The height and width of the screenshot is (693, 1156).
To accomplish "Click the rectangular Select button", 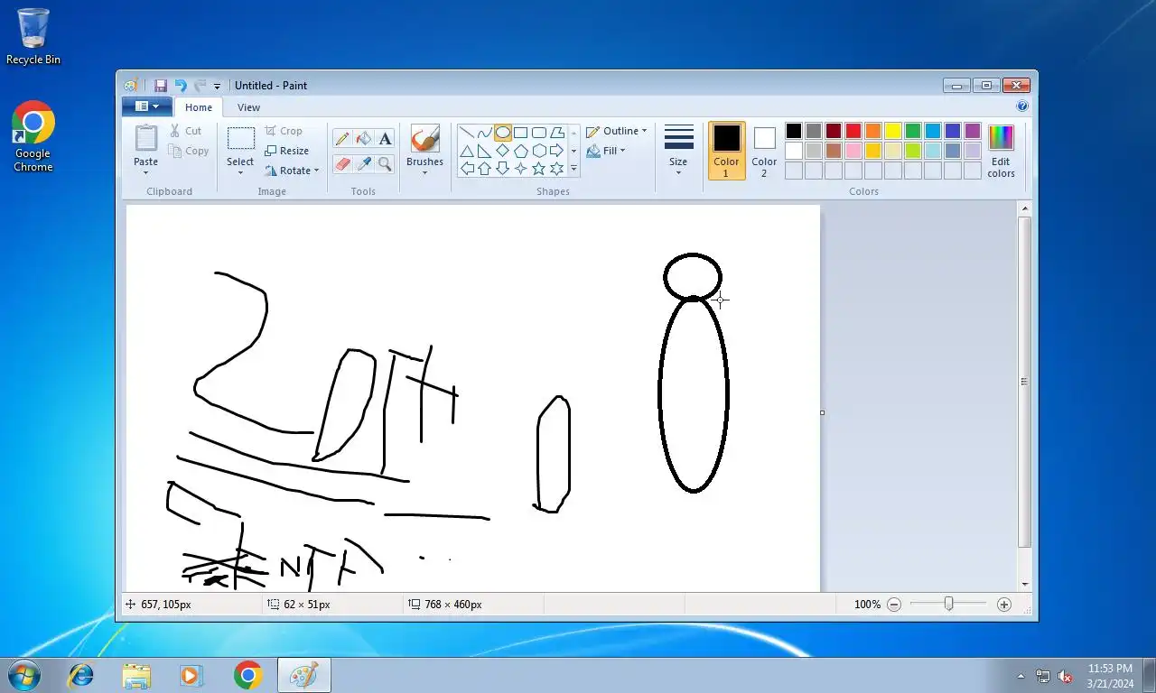I will tap(240, 139).
